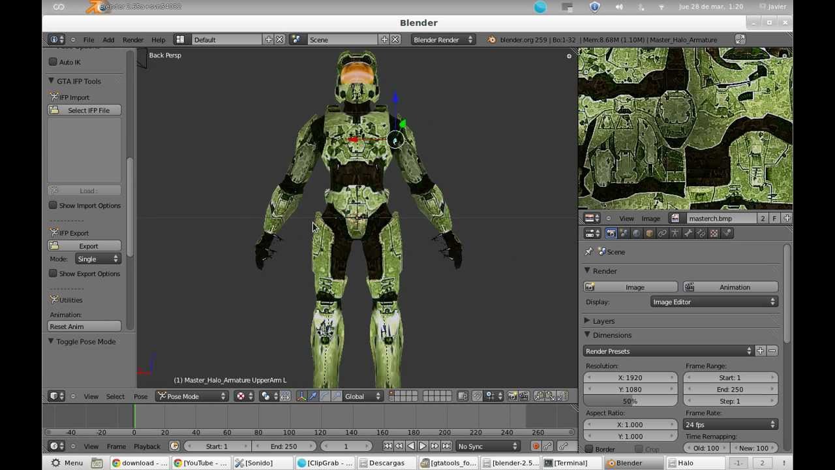
Task: Click the add new image plus icon
Action: click(x=787, y=219)
